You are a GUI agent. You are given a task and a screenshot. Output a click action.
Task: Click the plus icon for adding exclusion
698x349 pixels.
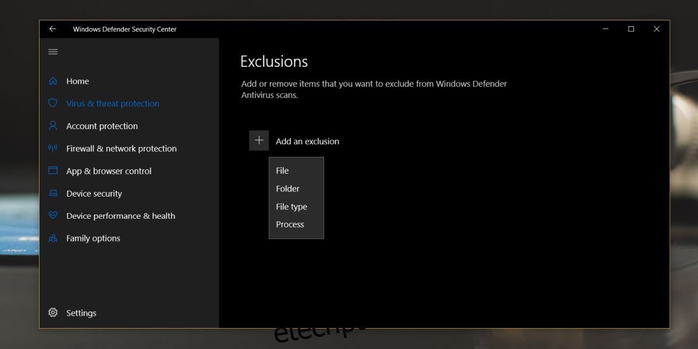click(259, 141)
